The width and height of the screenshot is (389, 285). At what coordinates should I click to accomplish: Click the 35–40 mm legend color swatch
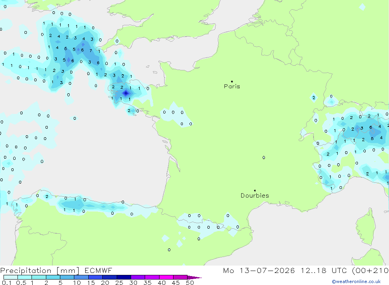pyautogui.click(x=152, y=277)
